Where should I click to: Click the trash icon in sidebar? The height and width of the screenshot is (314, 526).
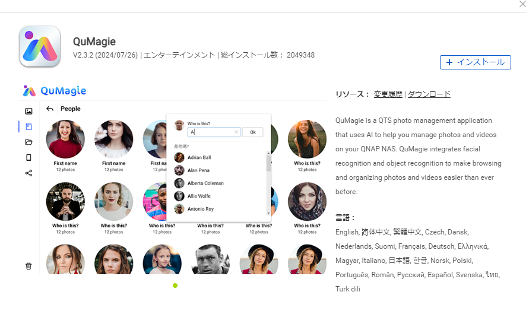point(28,266)
